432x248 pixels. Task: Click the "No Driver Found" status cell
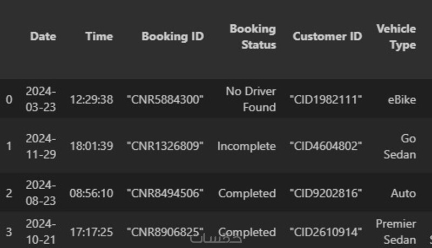[x=251, y=99]
